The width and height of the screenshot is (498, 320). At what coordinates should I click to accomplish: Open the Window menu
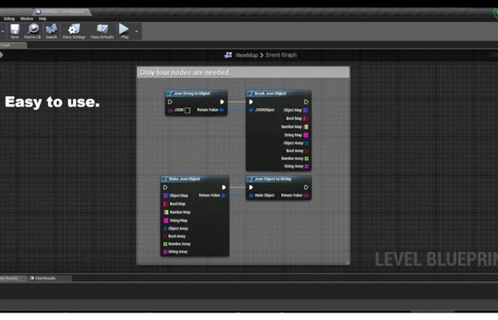click(x=26, y=19)
